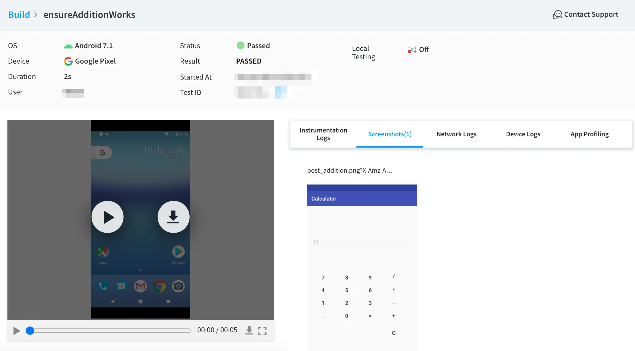Select the Screenshots(1) tab

click(390, 134)
